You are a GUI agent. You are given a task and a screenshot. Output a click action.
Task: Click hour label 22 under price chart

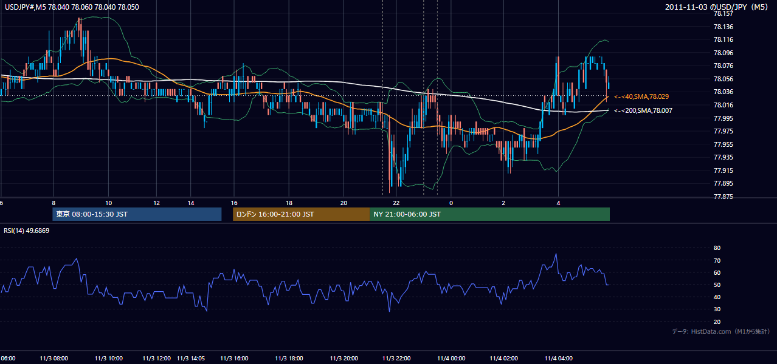pyautogui.click(x=396, y=203)
